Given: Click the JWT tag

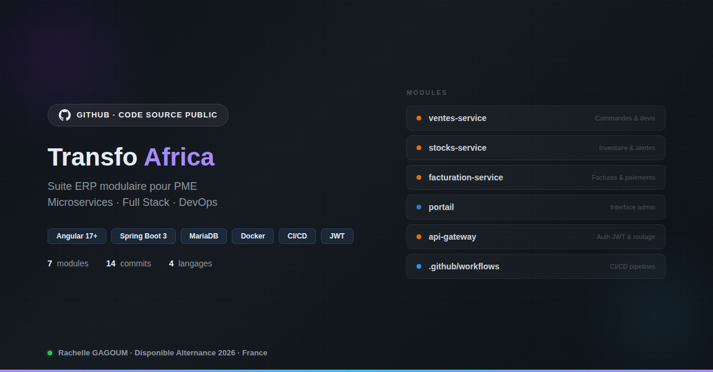Looking at the screenshot, I should [337, 236].
